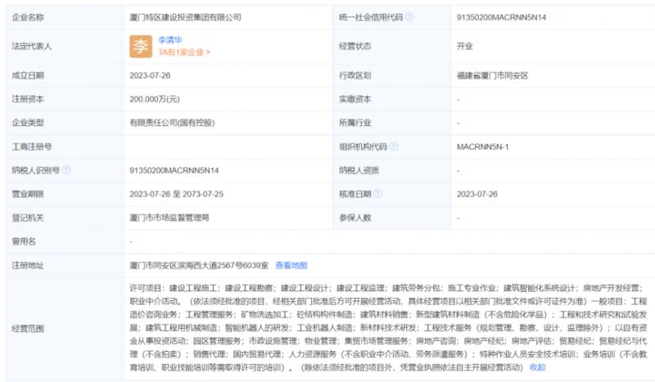
Task: Click registered address 滨海西大道2567号6039室 text
Action: 199,265
